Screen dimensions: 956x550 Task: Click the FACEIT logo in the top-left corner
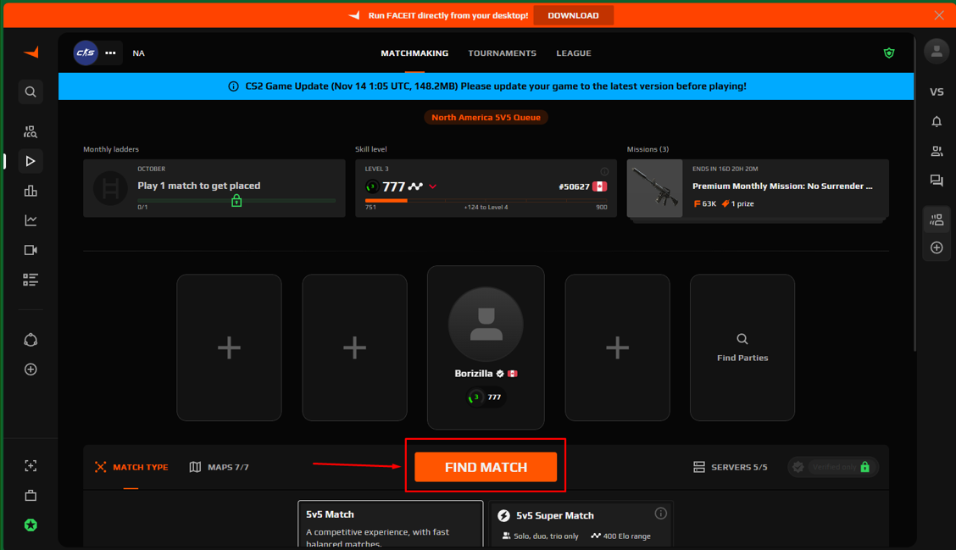(31, 53)
